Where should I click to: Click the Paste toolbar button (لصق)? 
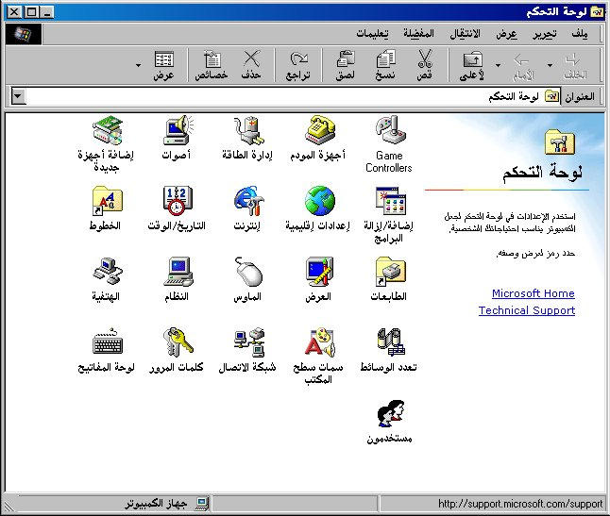[346, 65]
